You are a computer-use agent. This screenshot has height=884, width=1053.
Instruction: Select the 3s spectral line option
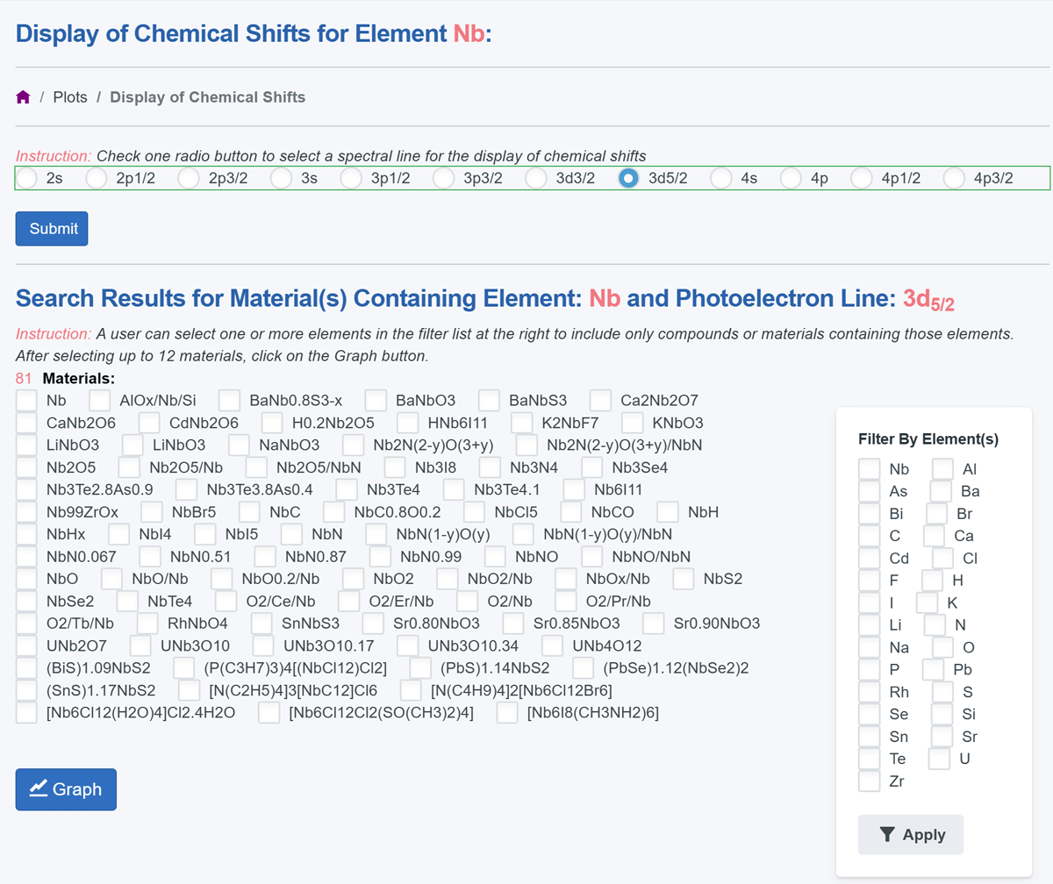pyautogui.click(x=281, y=177)
